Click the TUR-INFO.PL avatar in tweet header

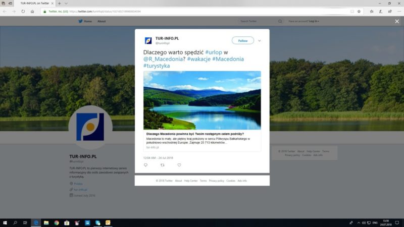tap(148, 41)
